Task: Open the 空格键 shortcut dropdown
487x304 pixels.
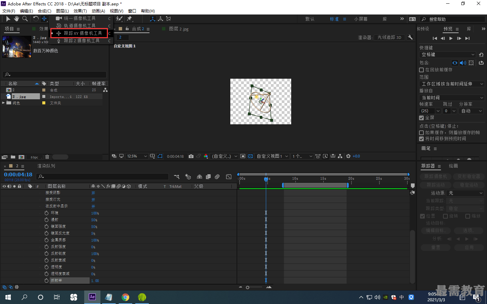Action: [448, 55]
